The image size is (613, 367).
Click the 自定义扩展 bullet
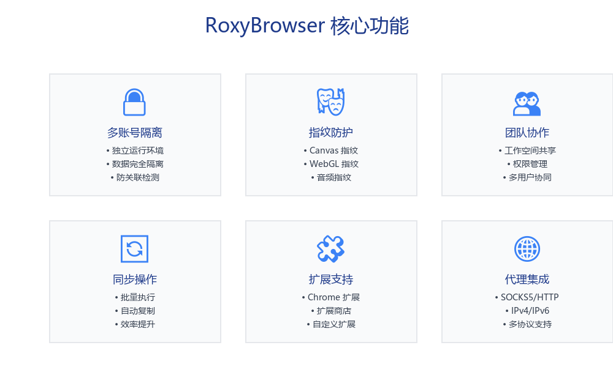tap(331, 324)
